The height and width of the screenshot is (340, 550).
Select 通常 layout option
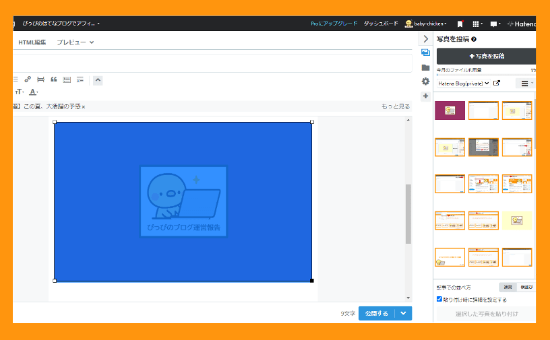(508, 287)
